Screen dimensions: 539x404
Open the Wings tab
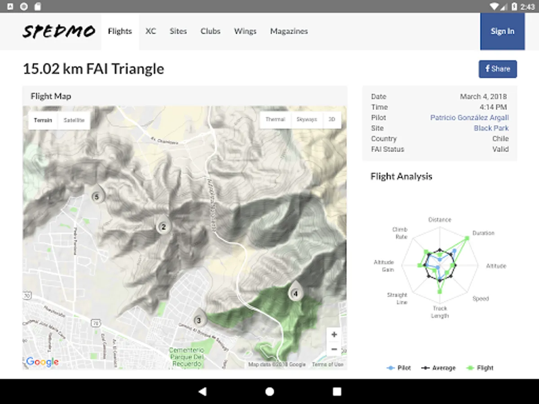pos(245,31)
